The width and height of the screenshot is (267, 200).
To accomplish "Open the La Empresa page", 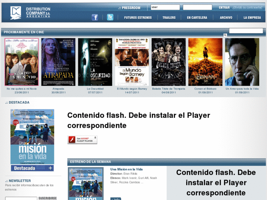I will click(252, 18).
